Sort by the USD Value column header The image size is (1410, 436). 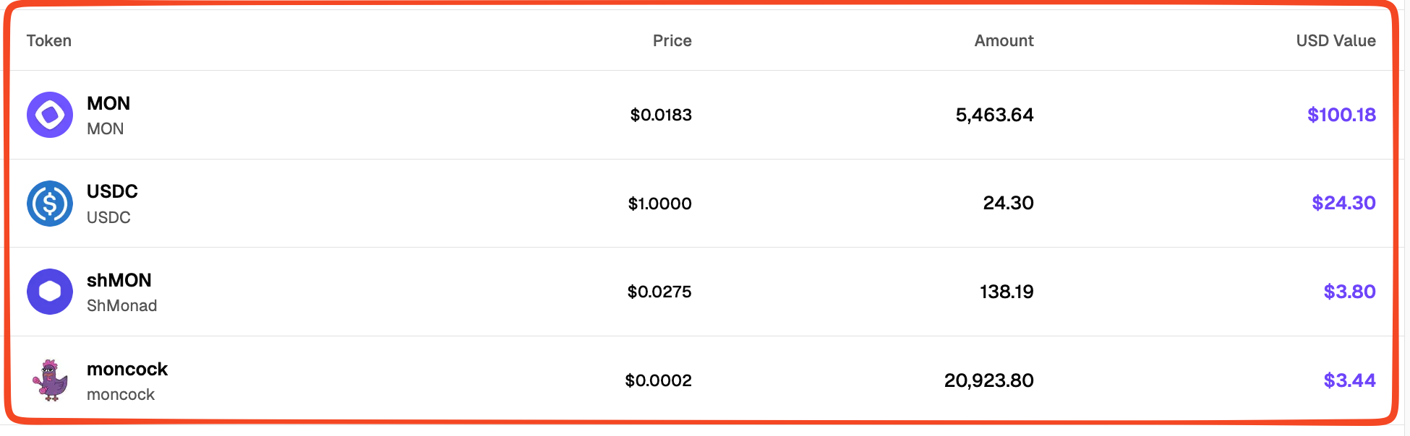1336,41
